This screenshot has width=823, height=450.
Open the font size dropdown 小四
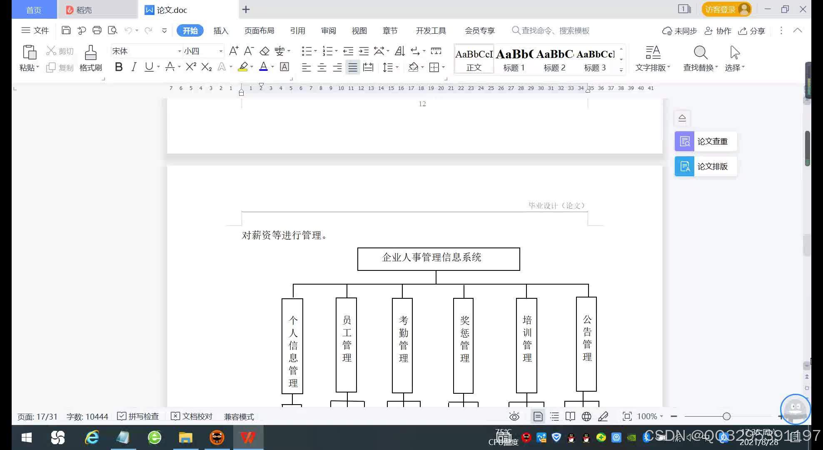(221, 51)
